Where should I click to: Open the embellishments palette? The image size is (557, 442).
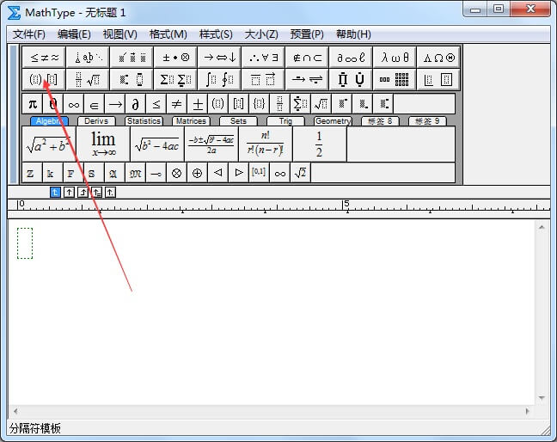pos(132,58)
